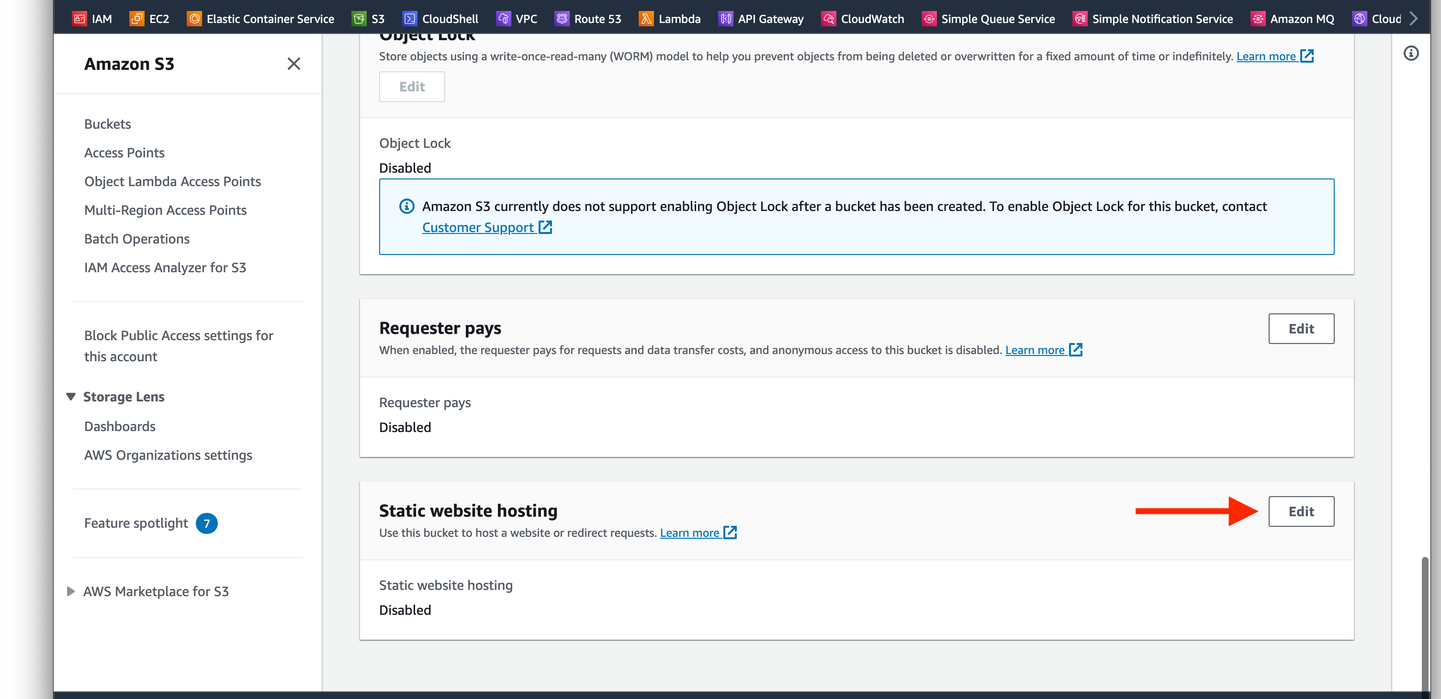The height and width of the screenshot is (699, 1441).
Task: Click external link icon beside Customer Support
Action: click(x=545, y=227)
